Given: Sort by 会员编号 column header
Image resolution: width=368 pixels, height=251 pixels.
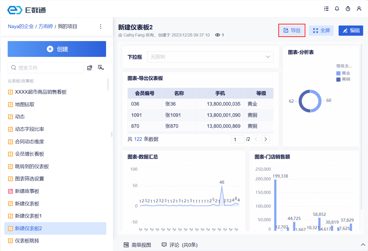Looking at the screenshot, I should click(x=145, y=93).
